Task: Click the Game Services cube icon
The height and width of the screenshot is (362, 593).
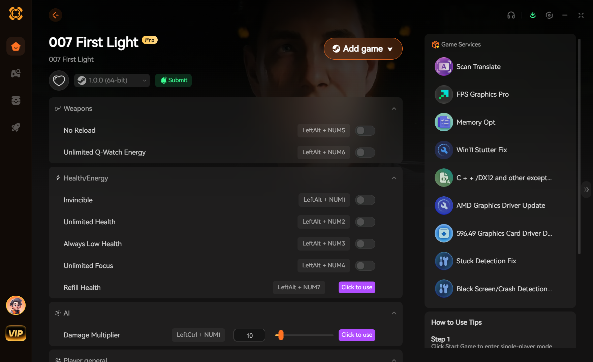Action: (435, 44)
